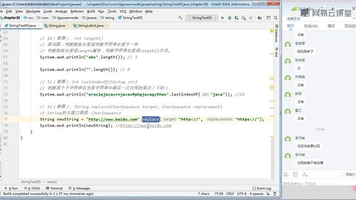This screenshot has height=200, width=356.
Task: Open the Code menu
Action: (x=48, y=11)
